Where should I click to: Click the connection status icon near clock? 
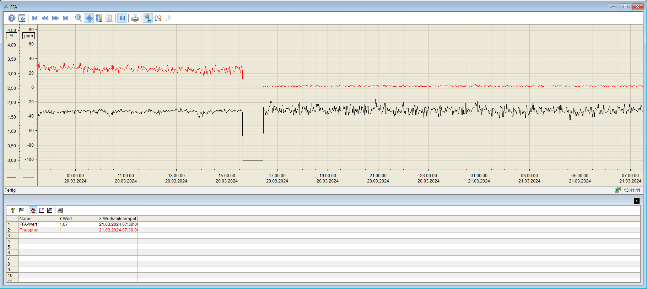(618, 190)
